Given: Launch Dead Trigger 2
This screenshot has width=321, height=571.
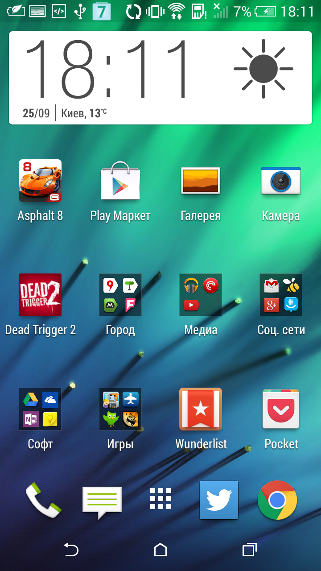Looking at the screenshot, I should pyautogui.click(x=40, y=295).
